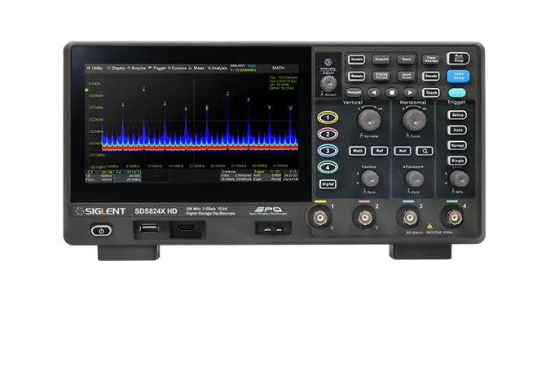Tap the channel 4 BNC input connector
550x367 pixels.
click(453, 218)
